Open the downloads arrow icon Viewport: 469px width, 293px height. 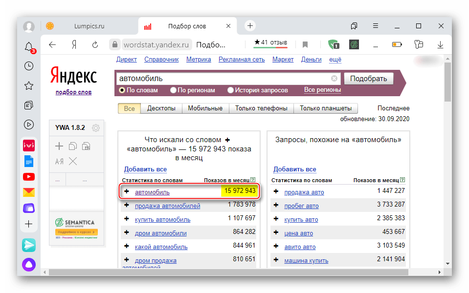(440, 45)
